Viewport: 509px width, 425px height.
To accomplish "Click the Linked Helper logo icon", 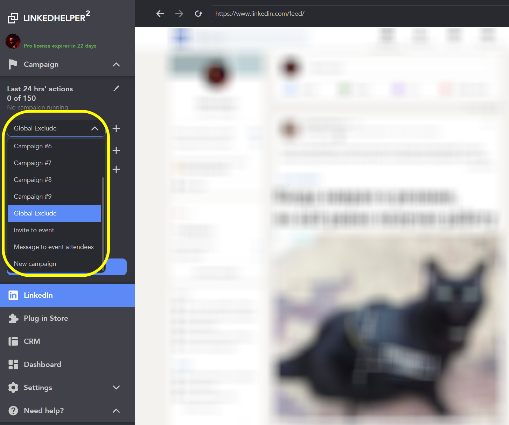I will coord(13,18).
